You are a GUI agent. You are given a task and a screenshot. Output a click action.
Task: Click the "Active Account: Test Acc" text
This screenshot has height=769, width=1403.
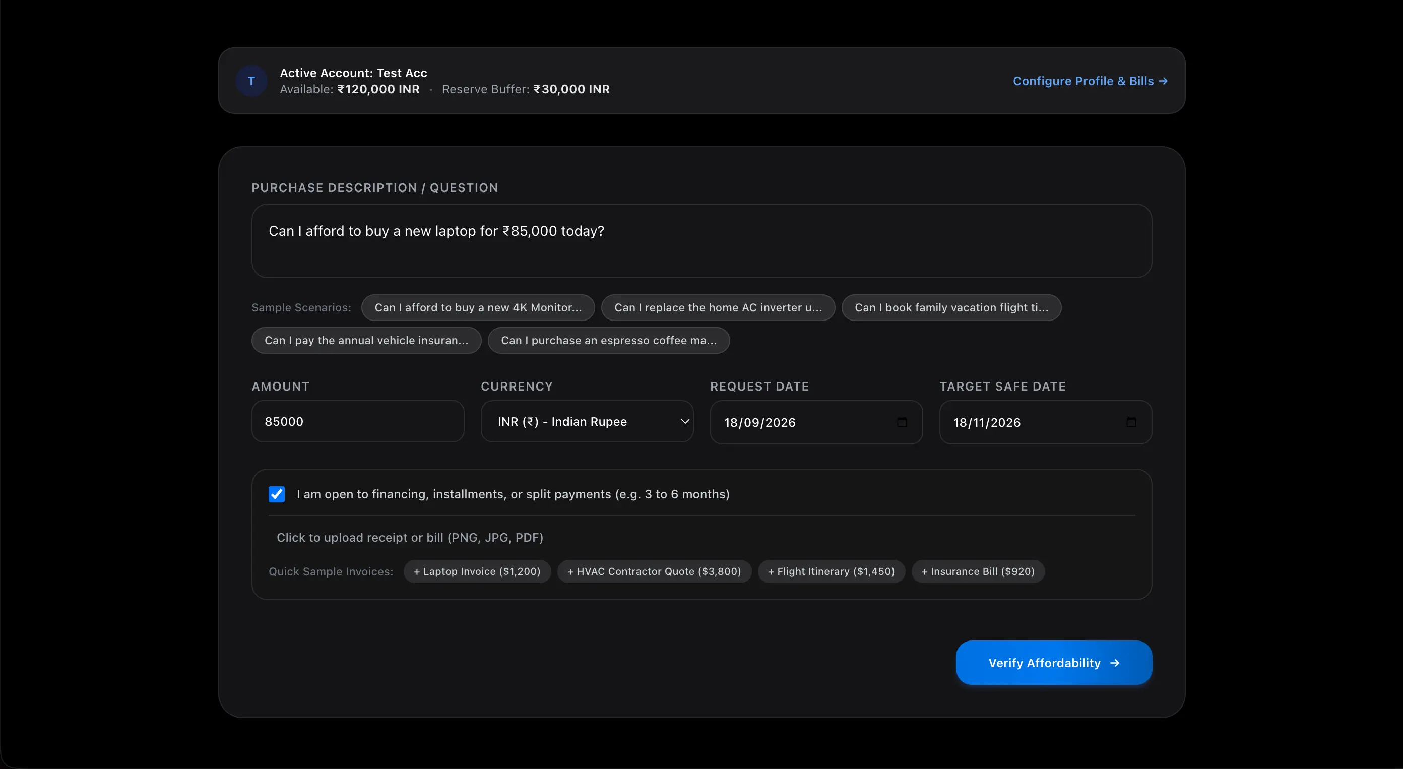[x=353, y=73]
